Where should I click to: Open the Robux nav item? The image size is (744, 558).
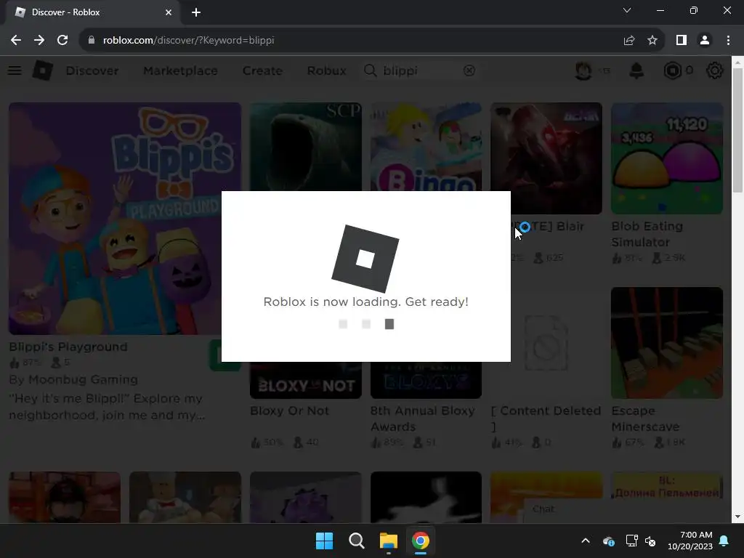(x=326, y=70)
